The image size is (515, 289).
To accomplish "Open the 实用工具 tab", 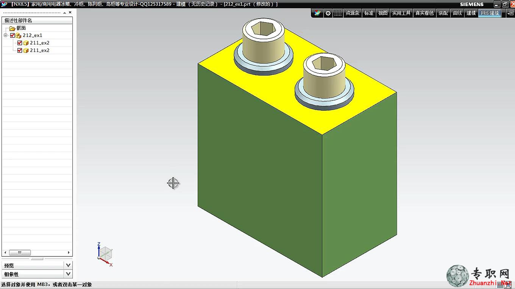I will (x=401, y=13).
